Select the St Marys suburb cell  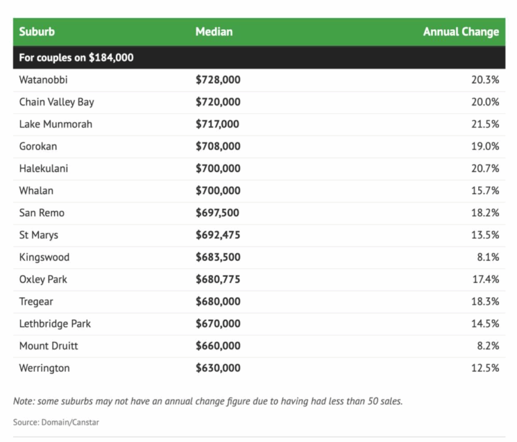coord(39,235)
